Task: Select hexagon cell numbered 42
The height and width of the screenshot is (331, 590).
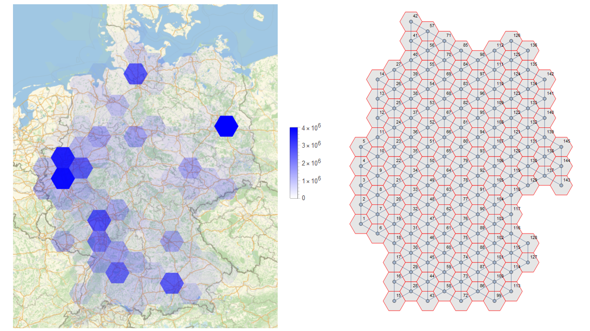Action: click(x=411, y=22)
